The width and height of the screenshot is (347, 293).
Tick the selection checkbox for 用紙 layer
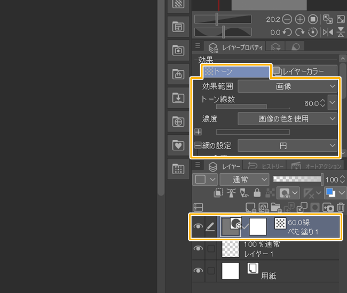point(211,271)
